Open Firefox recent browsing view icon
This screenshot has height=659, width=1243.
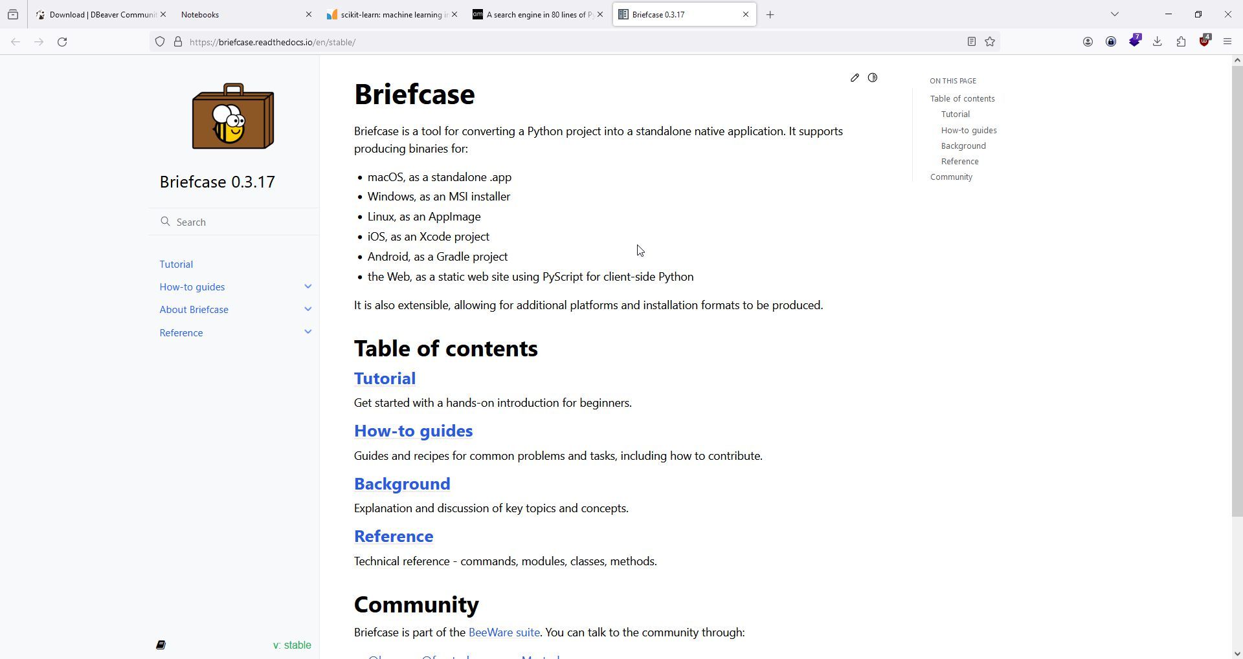coord(13,14)
